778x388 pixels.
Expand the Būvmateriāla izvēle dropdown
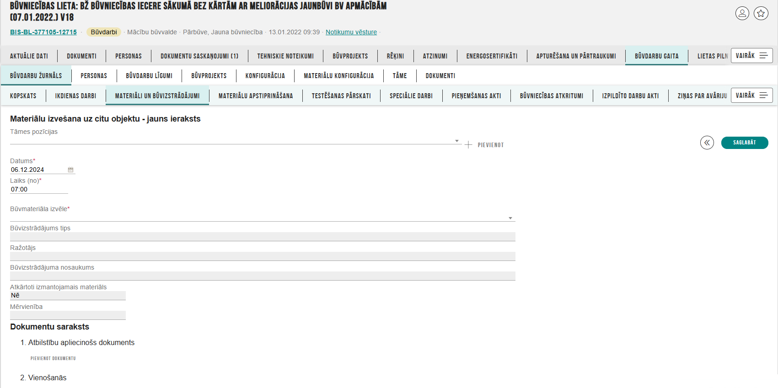point(510,218)
